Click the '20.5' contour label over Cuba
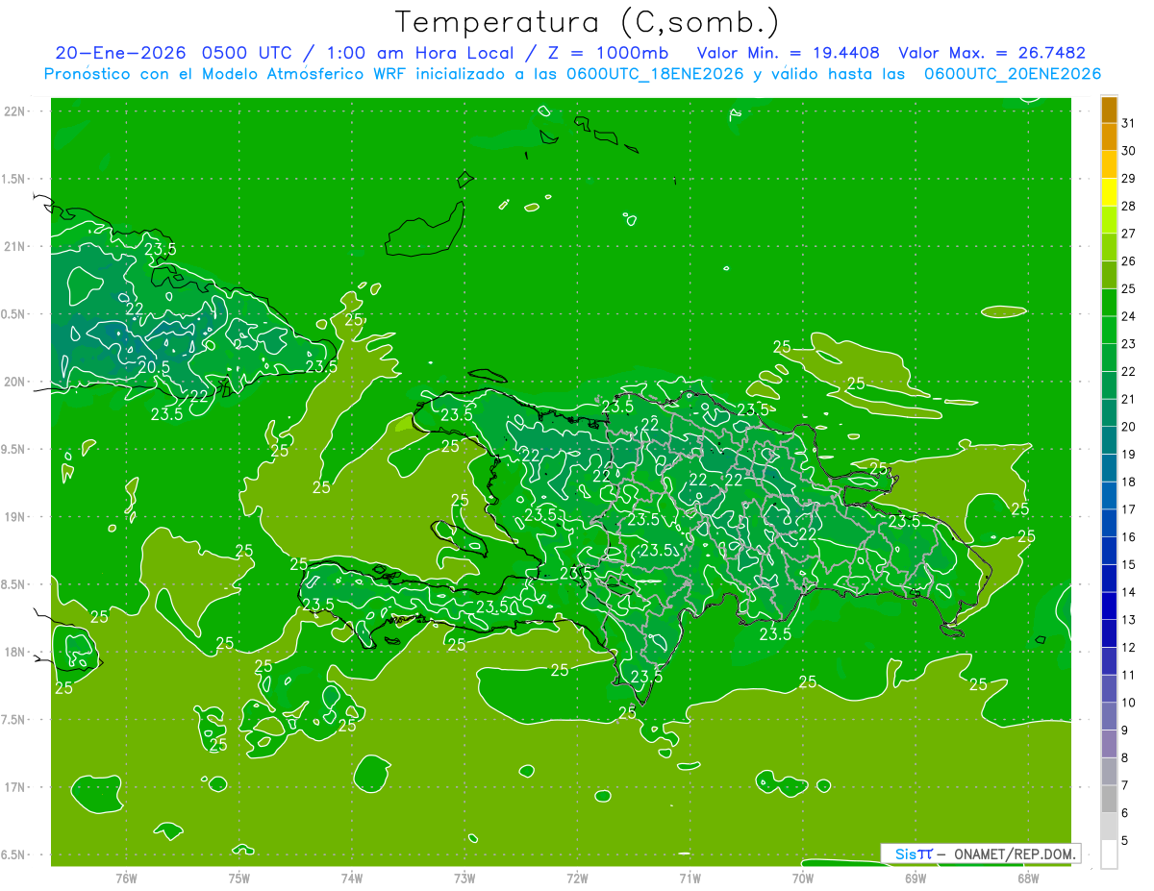 click(154, 367)
